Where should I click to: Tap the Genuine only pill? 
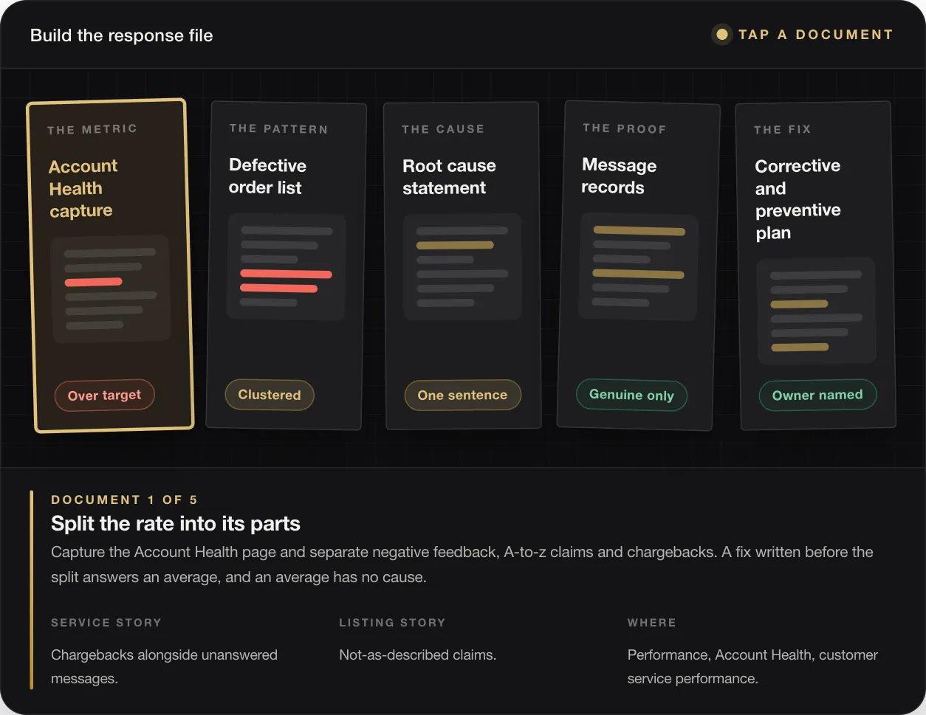[x=631, y=395]
